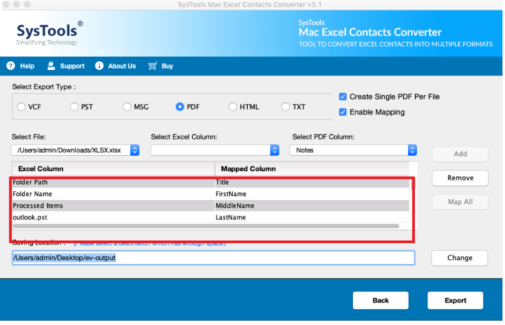
Task: Toggle the Enable Mapping checkbox
Action: [343, 112]
